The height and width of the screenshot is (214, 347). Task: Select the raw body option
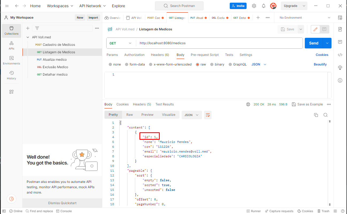tap(198, 64)
